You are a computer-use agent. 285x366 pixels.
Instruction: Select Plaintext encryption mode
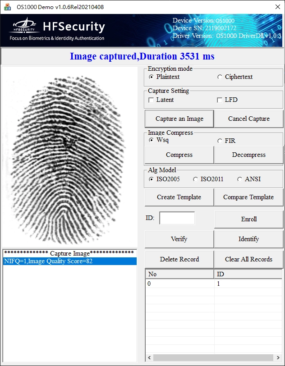tap(165, 77)
